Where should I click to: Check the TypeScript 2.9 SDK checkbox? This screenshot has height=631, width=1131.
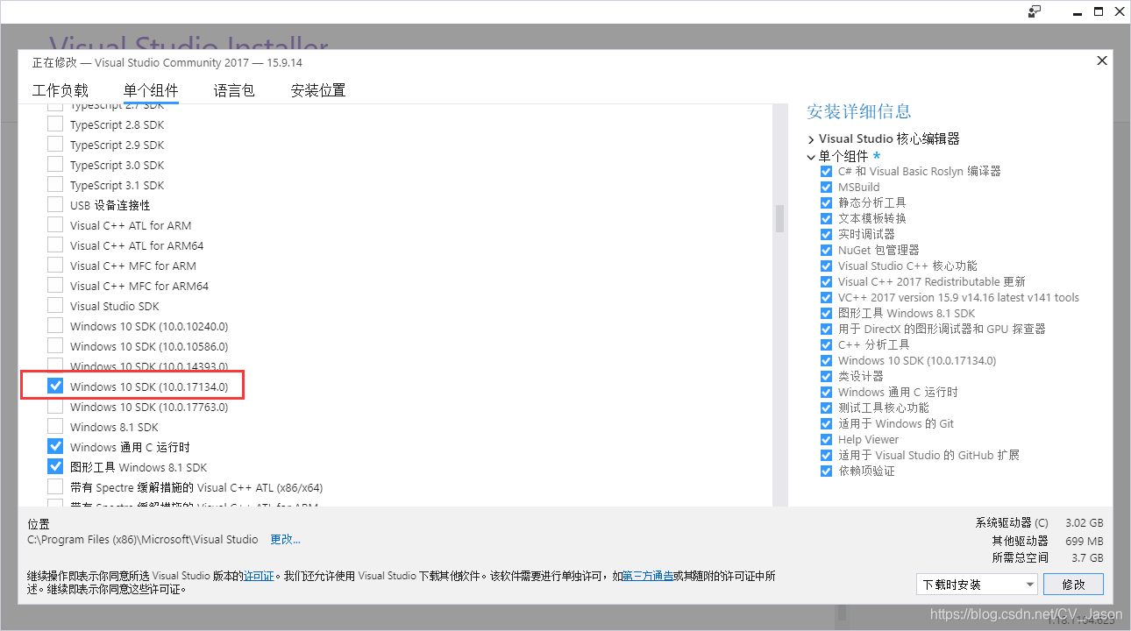[55, 145]
